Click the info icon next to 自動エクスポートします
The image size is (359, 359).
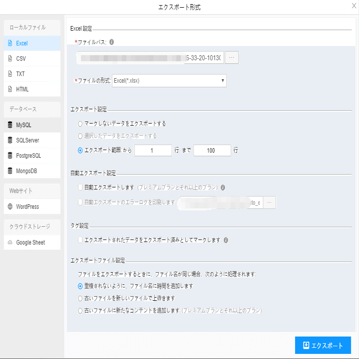(x=223, y=187)
